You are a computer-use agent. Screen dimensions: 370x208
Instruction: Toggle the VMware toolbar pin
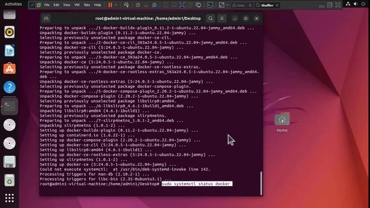[x=32, y=5]
